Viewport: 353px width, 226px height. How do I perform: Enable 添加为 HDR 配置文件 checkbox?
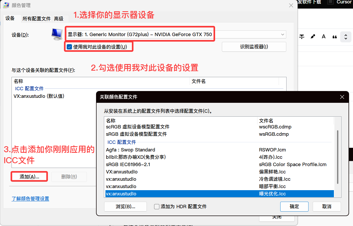pos(157,207)
